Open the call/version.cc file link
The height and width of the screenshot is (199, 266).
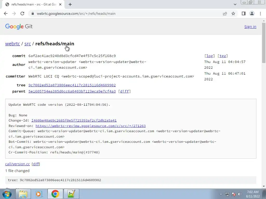coord(17,164)
